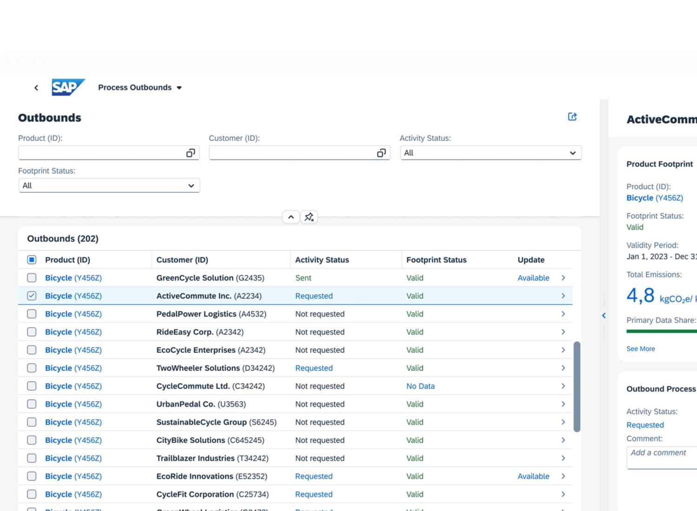Open the Available update link for EcoRide Innovations

point(533,476)
